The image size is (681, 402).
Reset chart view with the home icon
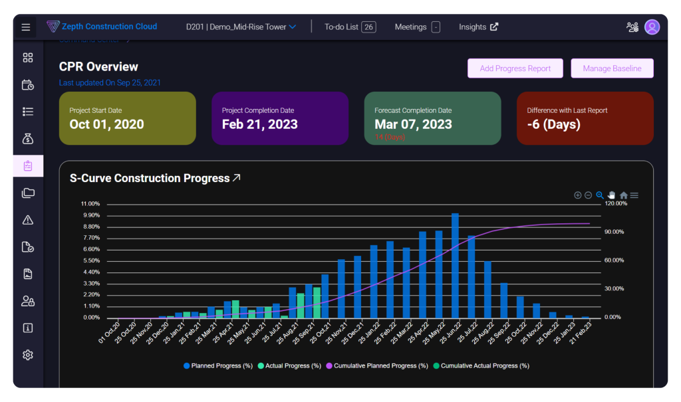click(x=623, y=195)
